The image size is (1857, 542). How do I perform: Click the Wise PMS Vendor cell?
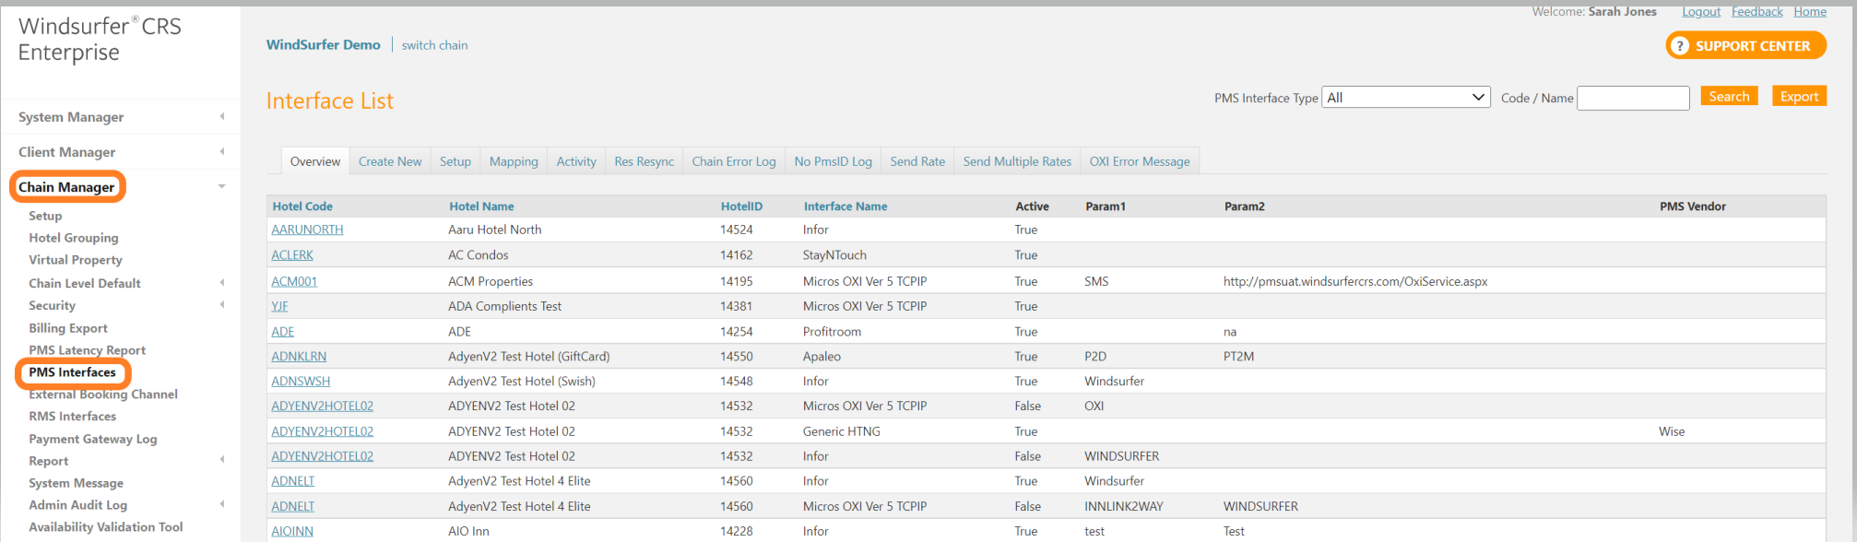pyautogui.click(x=1672, y=431)
